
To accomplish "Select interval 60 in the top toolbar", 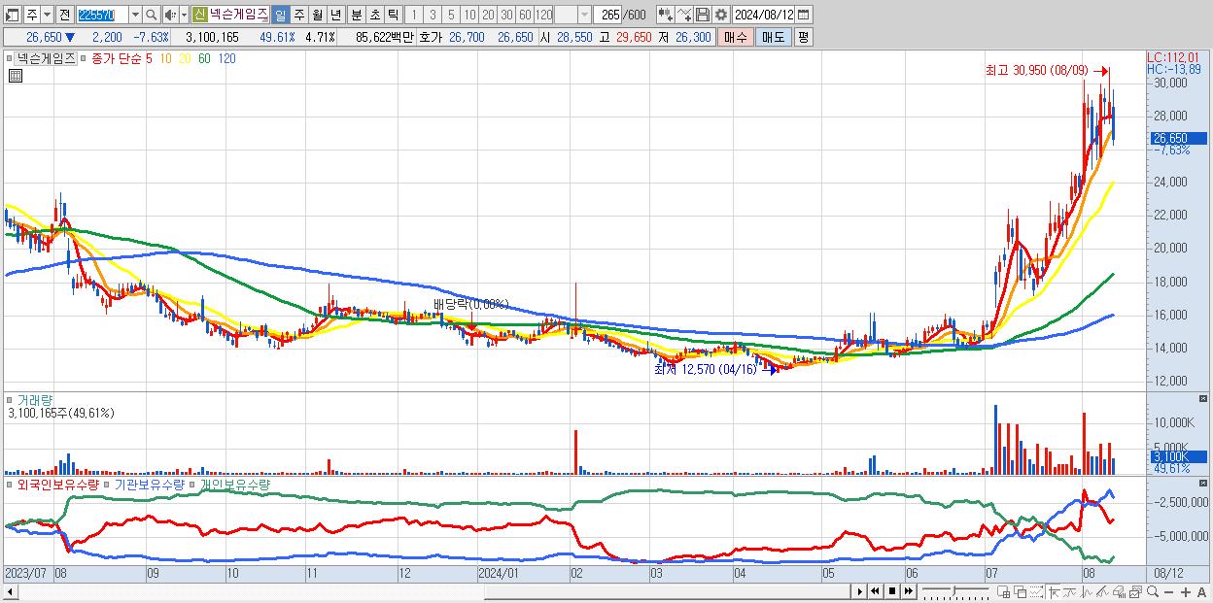I will [525, 15].
